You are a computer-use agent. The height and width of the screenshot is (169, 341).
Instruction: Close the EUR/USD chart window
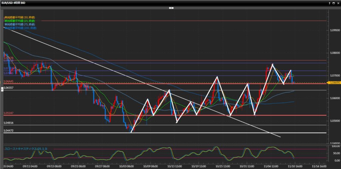click(338, 3)
